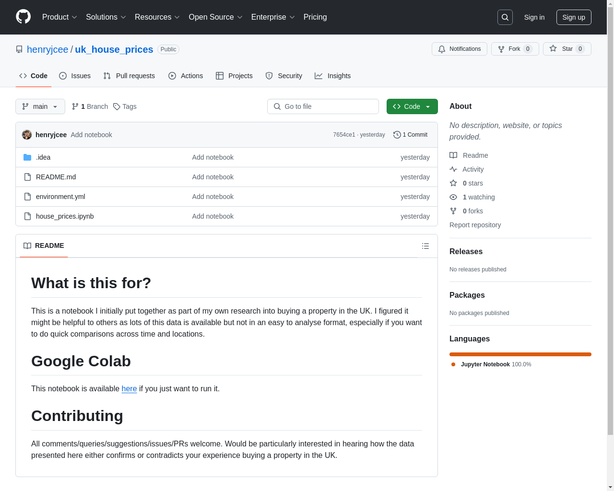Open the henryjcee owner link

[x=47, y=49]
